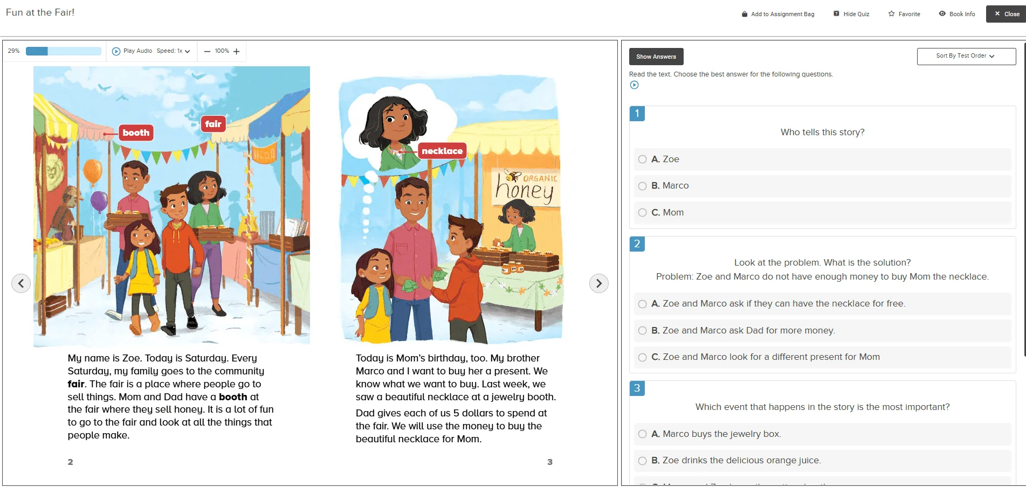The image size is (1026, 487).
Task: Go to the previous page arrow
Action: (21, 283)
